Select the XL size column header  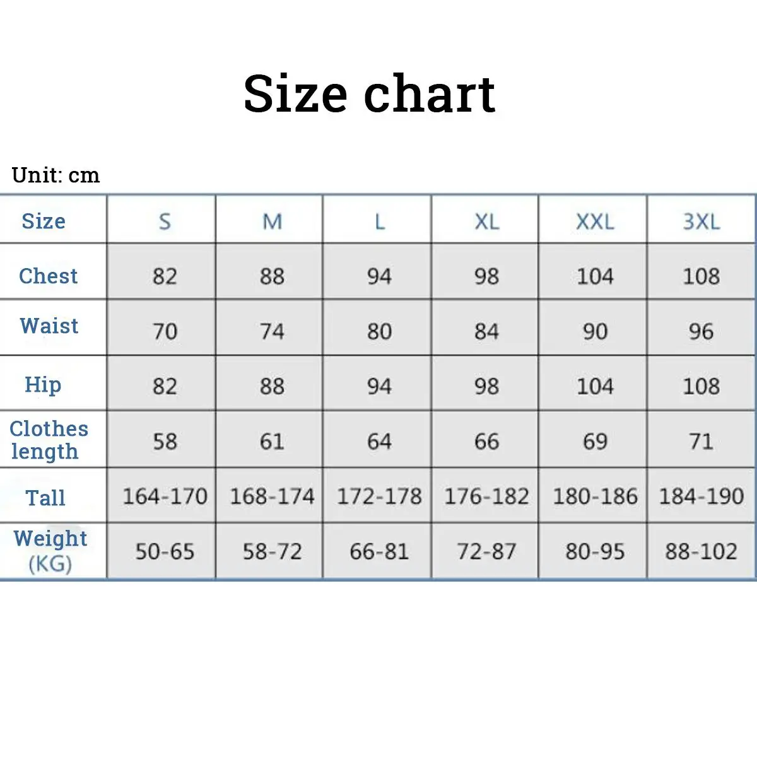tap(486, 221)
